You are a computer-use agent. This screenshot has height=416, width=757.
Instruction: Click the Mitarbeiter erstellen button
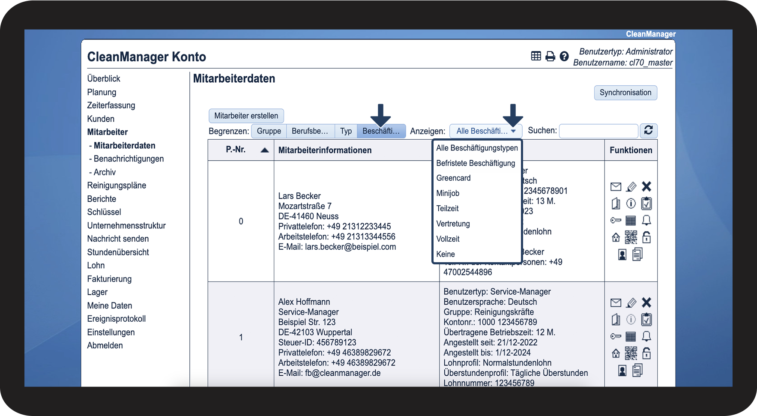click(x=246, y=116)
